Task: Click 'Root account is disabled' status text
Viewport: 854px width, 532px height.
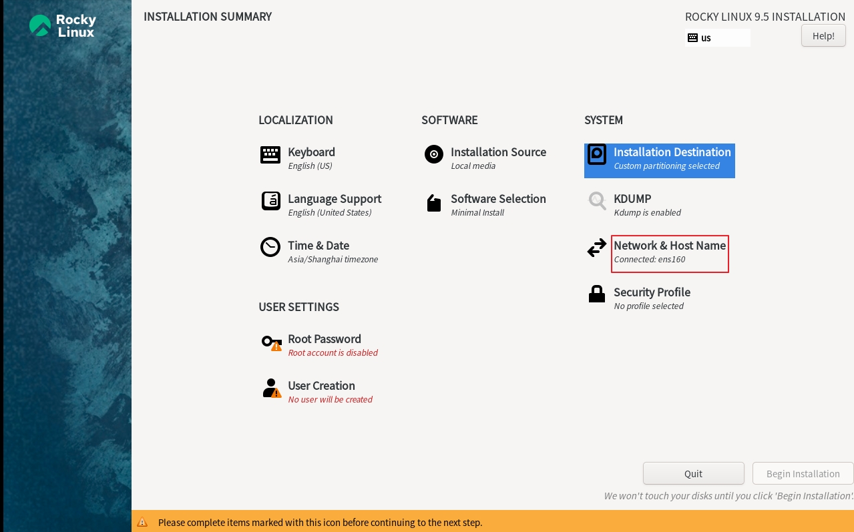Action: [x=333, y=353]
